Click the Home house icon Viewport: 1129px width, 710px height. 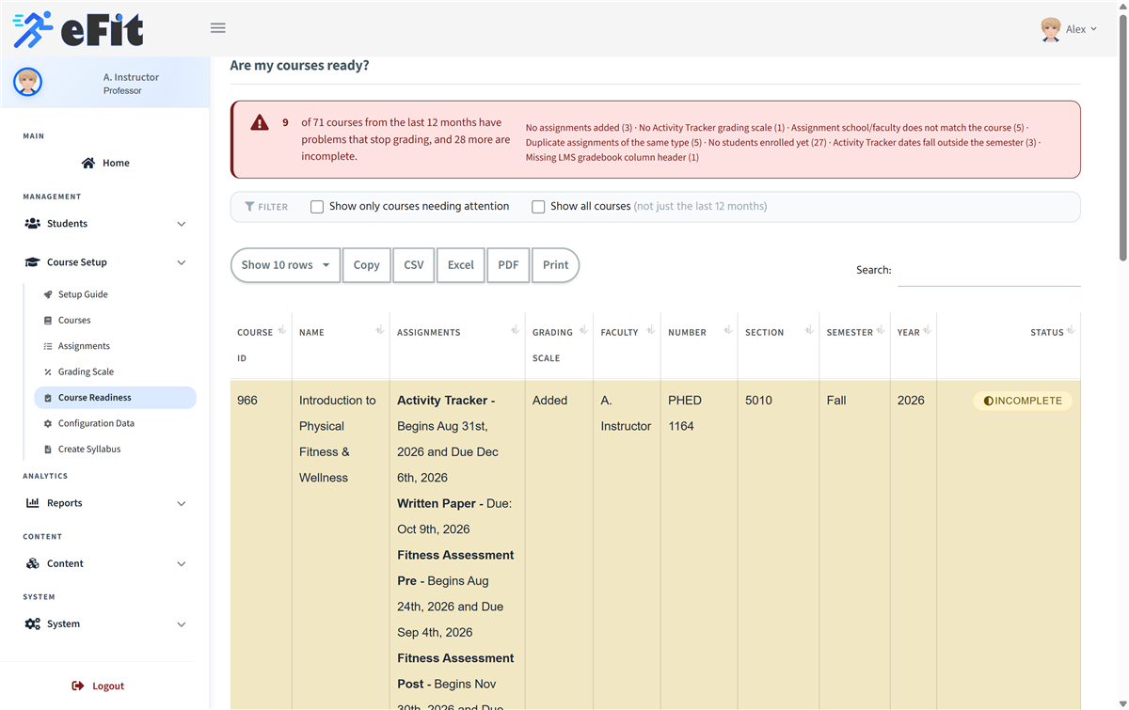(88, 163)
